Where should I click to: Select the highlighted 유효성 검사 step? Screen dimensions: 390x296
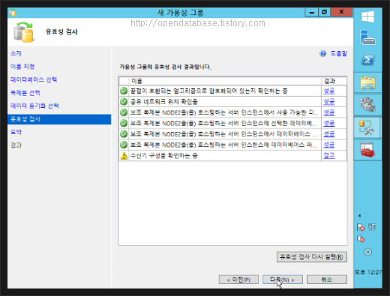click(x=59, y=119)
